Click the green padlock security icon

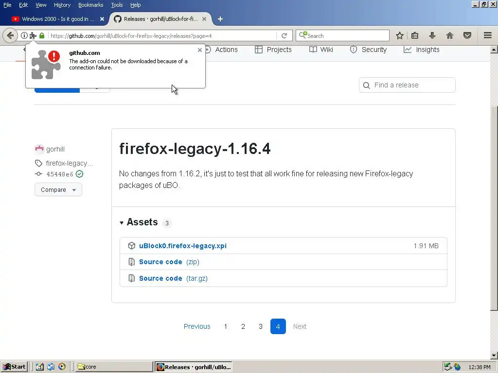(42, 35)
